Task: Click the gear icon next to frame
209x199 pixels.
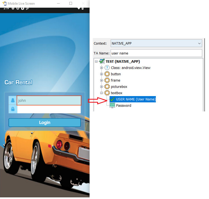Action: 107,80
